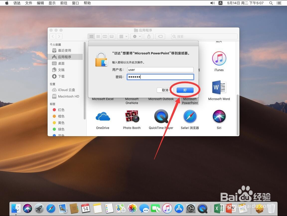Viewport: 287px width, 216px height.
Task: Click into the 用户名 username field
Action: [160, 70]
